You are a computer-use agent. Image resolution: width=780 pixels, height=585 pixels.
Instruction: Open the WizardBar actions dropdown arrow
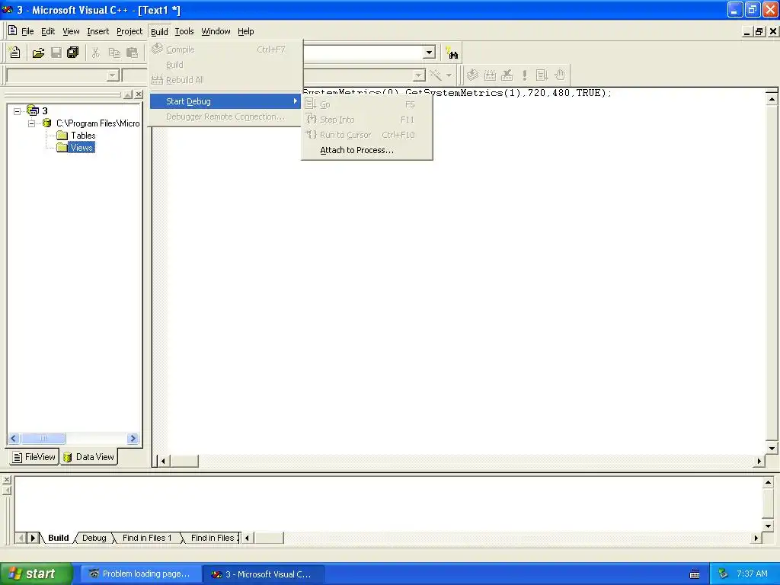[449, 75]
